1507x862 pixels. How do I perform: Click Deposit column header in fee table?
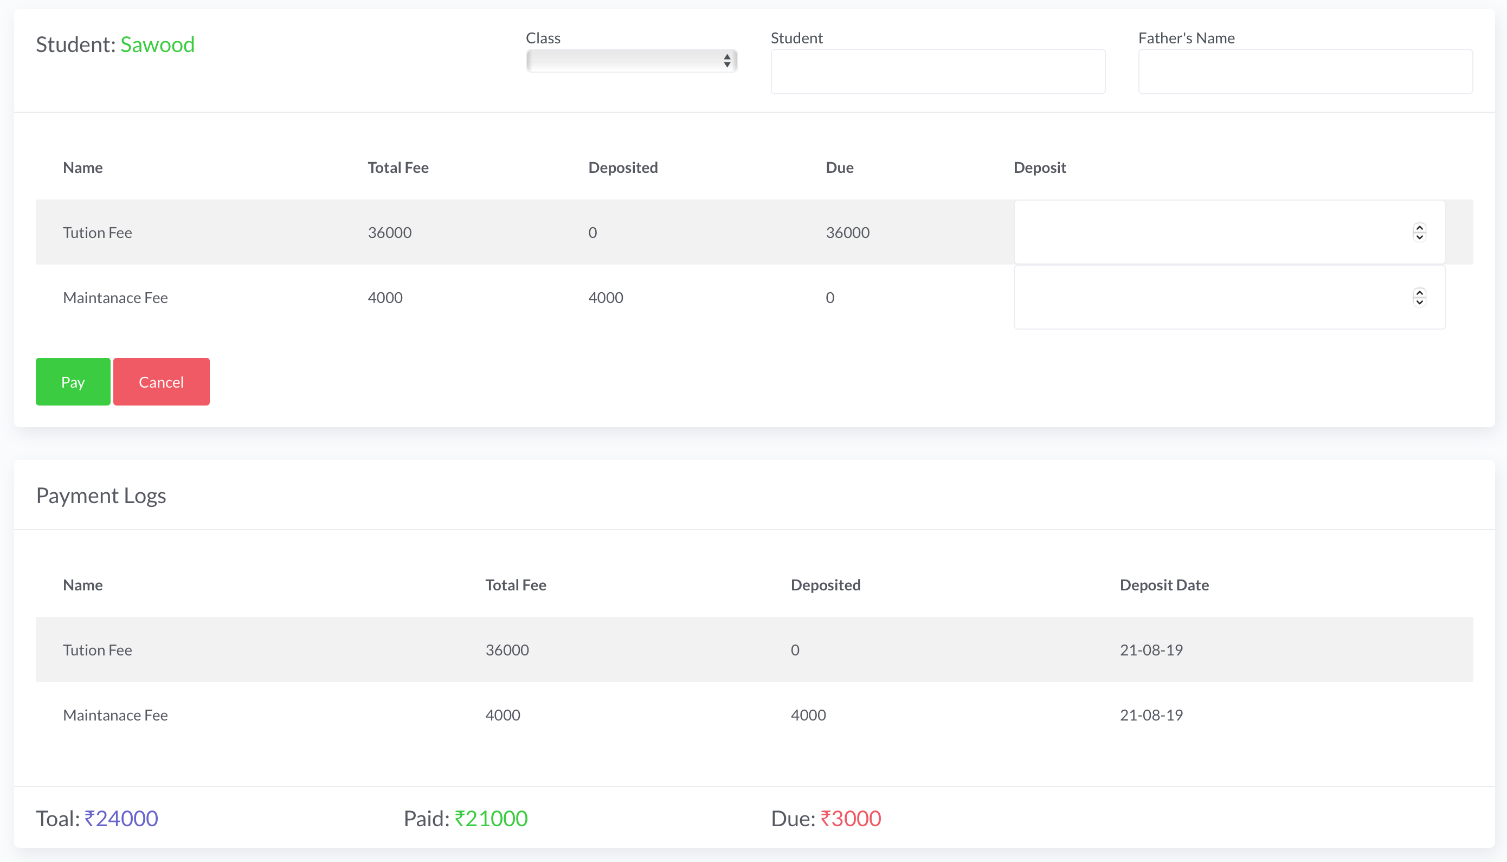[x=1039, y=168]
